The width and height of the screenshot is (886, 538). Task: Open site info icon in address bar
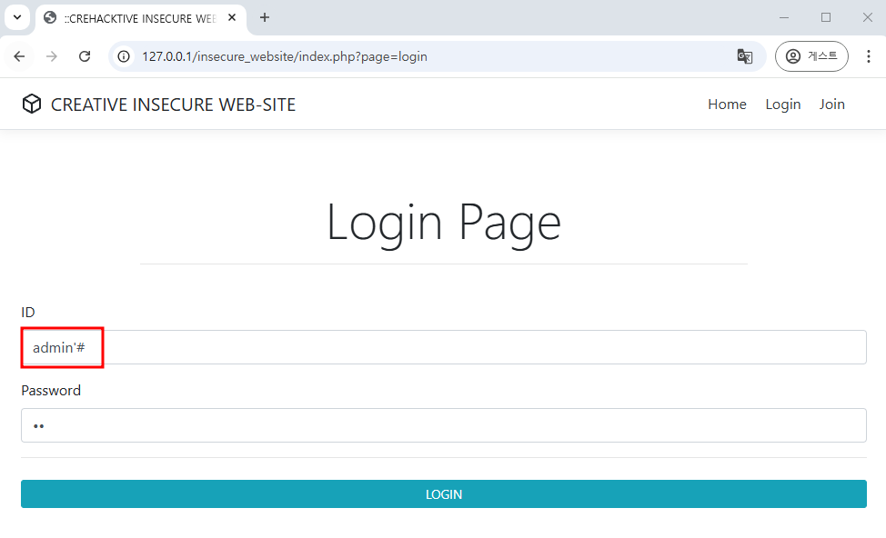click(124, 56)
